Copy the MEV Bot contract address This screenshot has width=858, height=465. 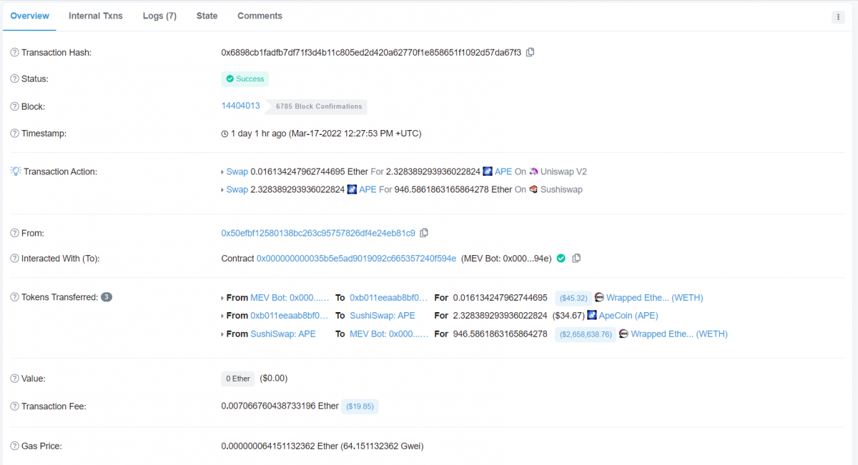pyautogui.click(x=576, y=259)
